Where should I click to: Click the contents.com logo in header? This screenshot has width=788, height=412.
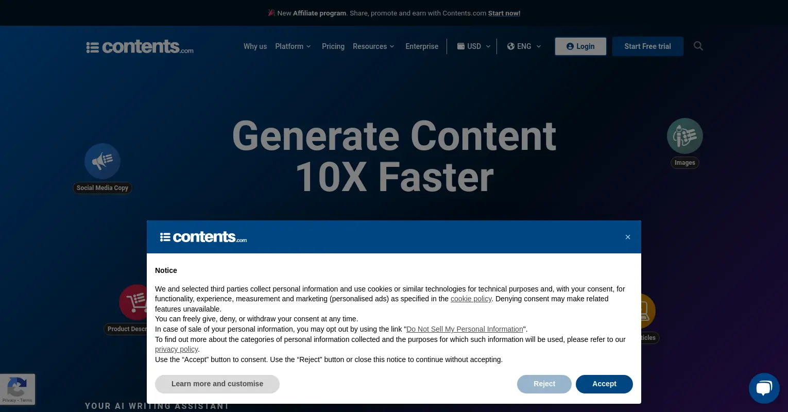click(140, 47)
